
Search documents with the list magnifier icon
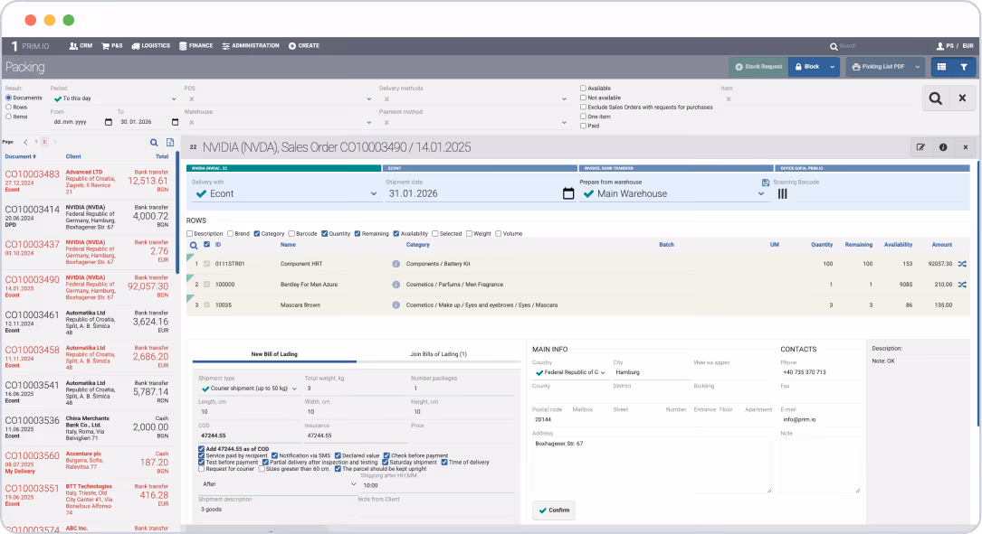(154, 143)
